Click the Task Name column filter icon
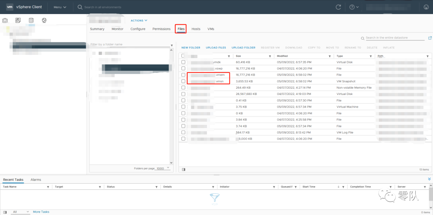Viewport: 433px width, 215px height. pos(49,187)
